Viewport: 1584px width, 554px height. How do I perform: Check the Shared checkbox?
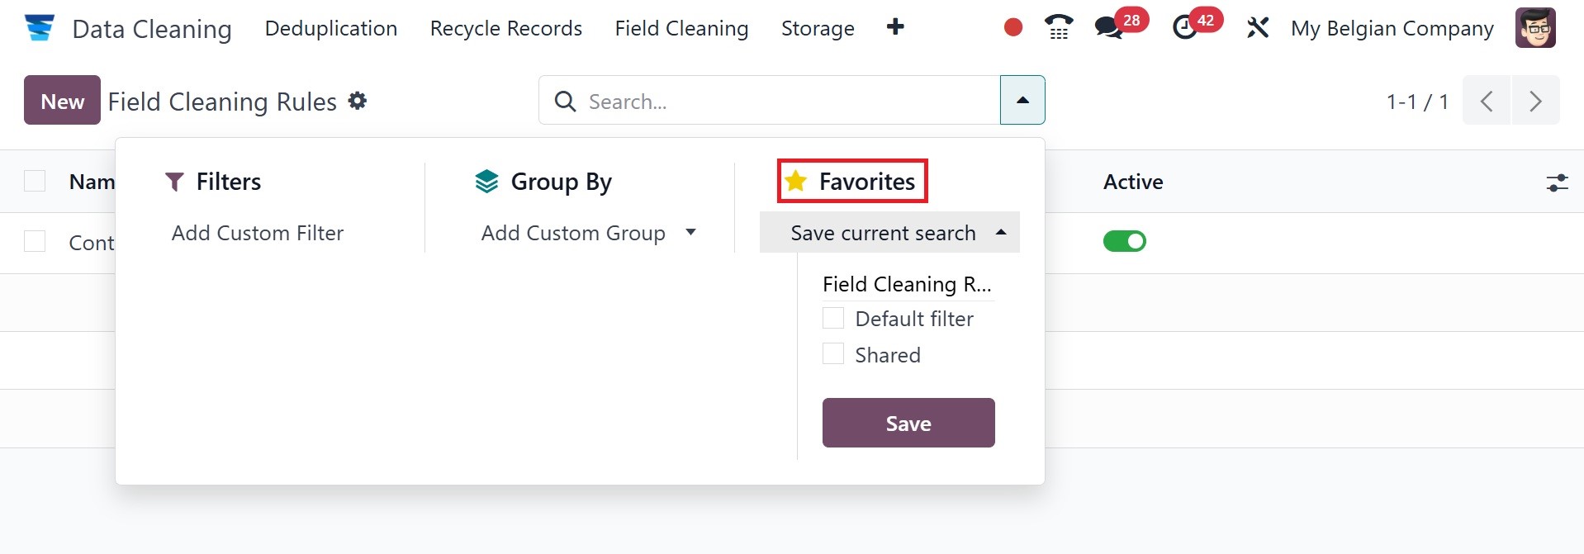[x=833, y=355]
